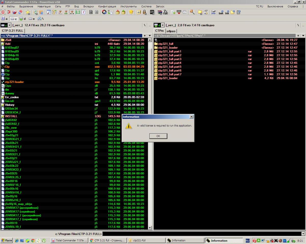Open the Файлы menu

(x=11, y=6)
